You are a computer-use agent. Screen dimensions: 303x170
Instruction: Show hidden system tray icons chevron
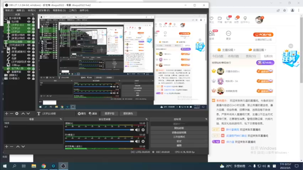click(x=250, y=166)
